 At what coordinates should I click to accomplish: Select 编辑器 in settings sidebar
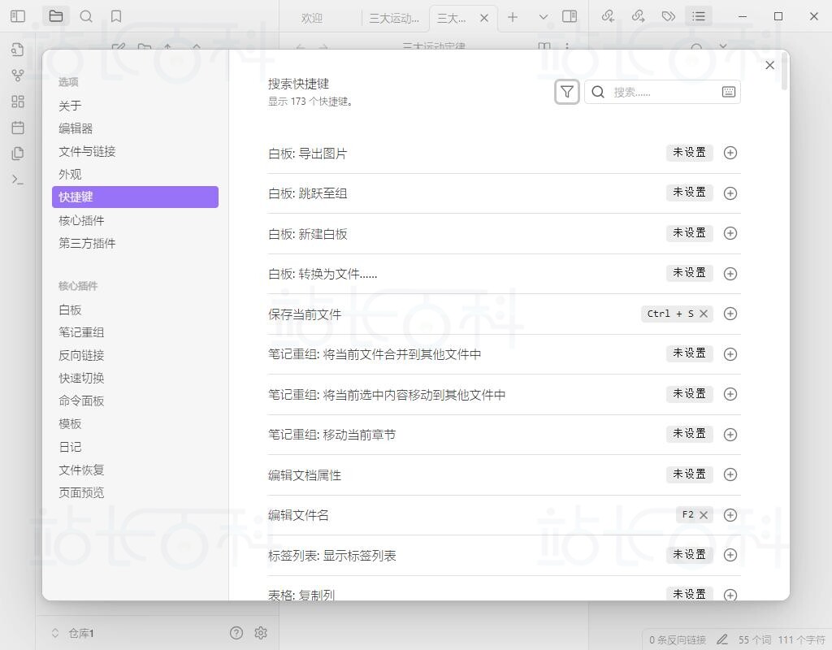point(76,128)
